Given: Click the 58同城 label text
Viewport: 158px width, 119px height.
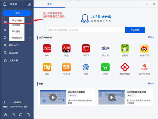Looking at the screenshot, I should tap(66, 74).
